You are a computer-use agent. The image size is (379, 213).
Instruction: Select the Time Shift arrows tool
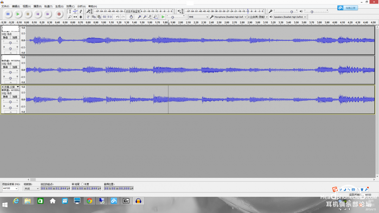tap(75, 17)
